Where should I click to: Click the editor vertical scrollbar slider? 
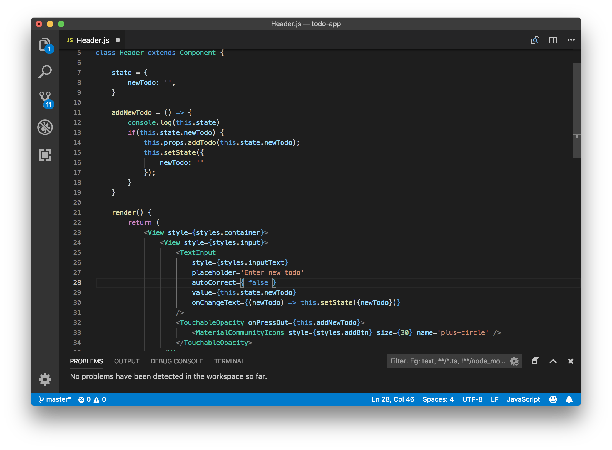(577, 110)
